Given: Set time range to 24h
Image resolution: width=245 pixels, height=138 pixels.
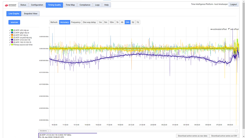Looking at the screenshot, I should click(x=127, y=22).
